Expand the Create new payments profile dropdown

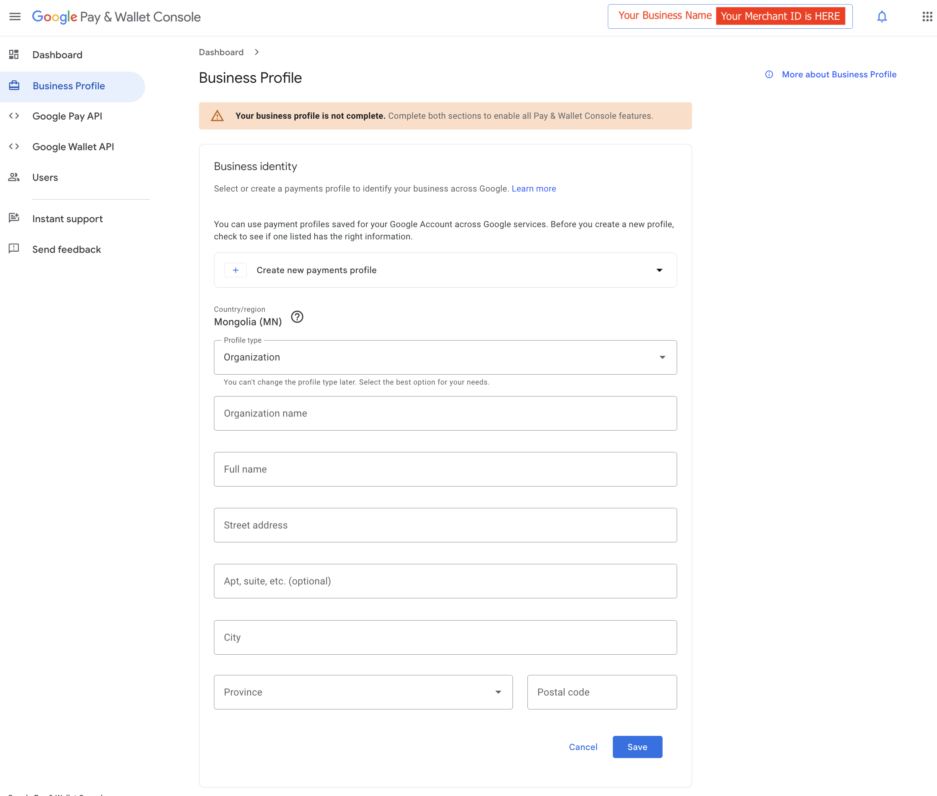tap(659, 270)
